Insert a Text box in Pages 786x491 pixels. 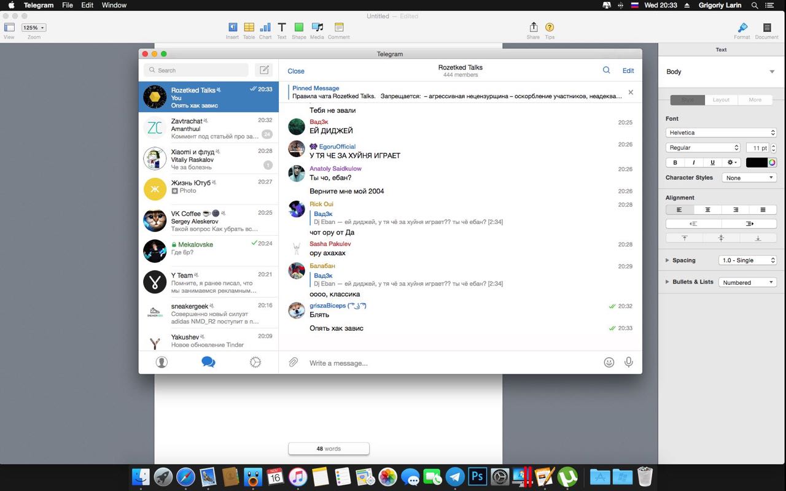[282, 27]
